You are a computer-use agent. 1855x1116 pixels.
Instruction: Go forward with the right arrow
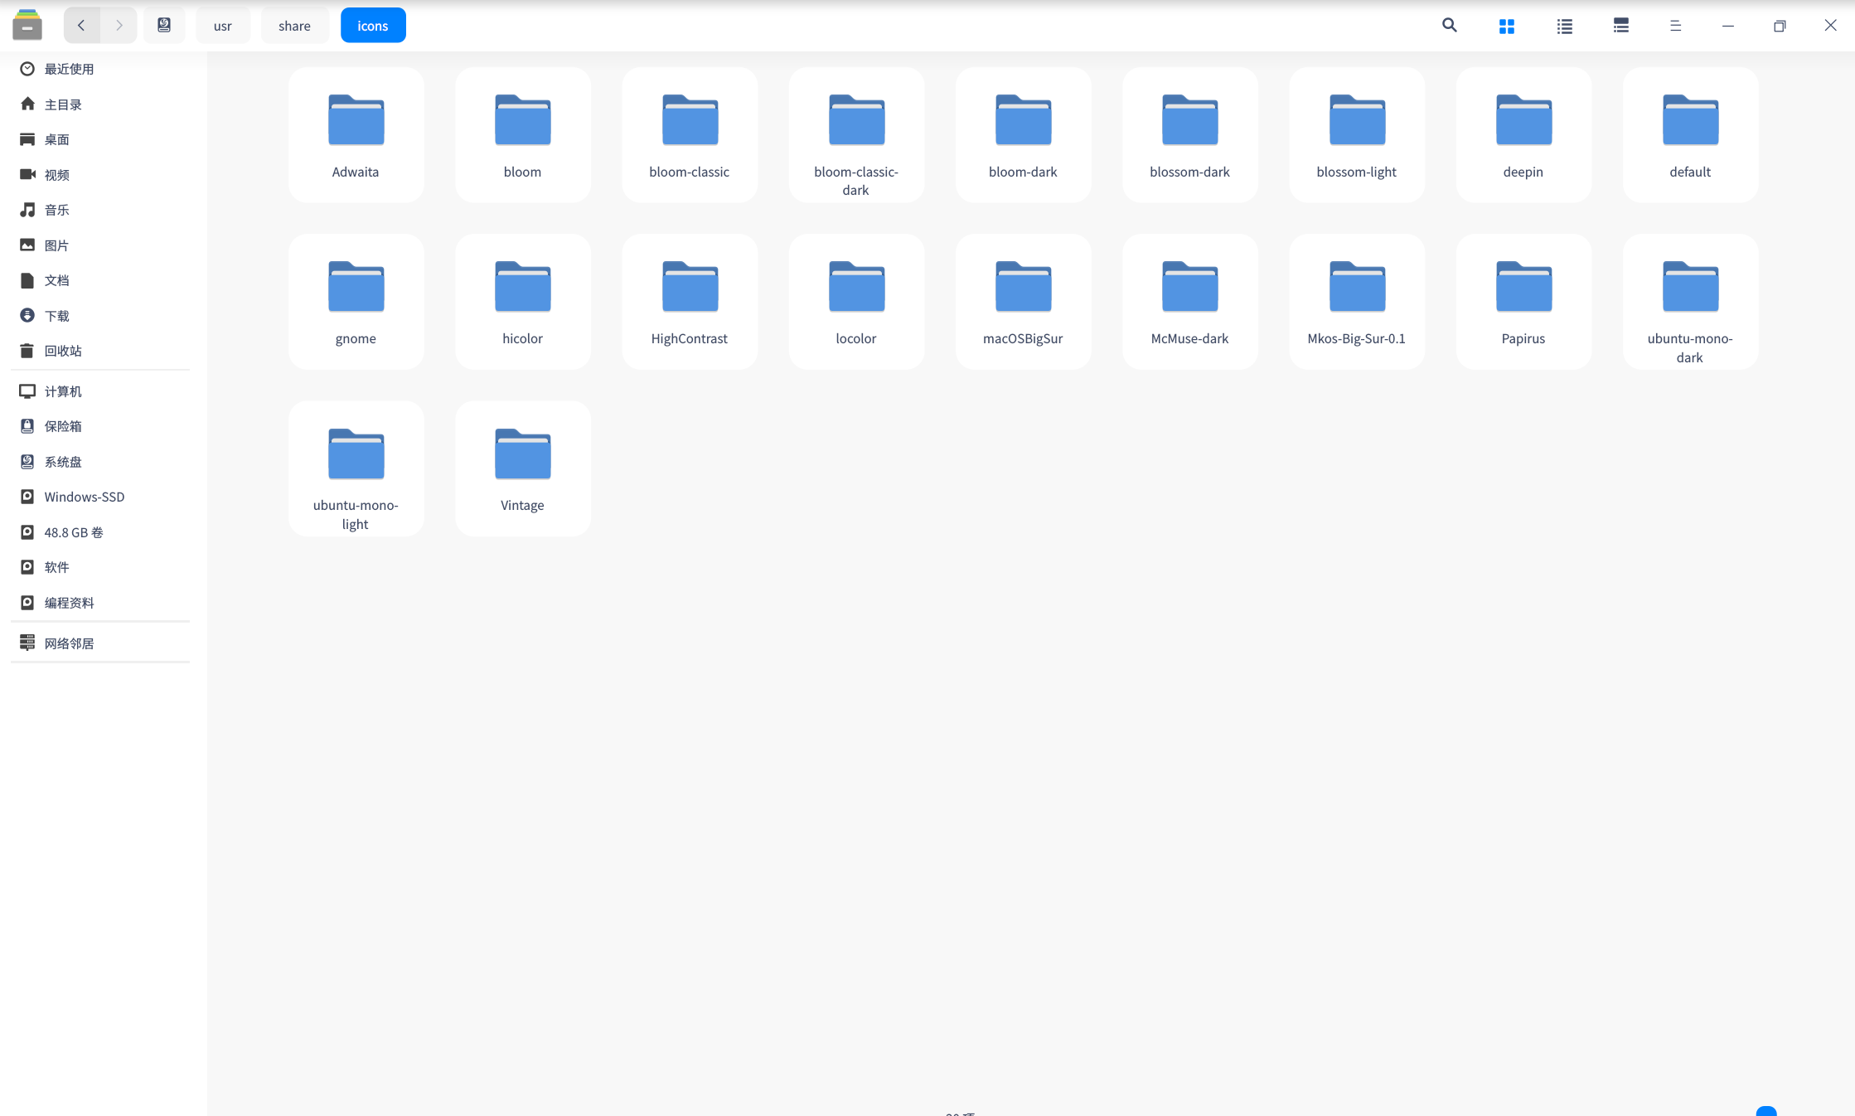(x=119, y=26)
